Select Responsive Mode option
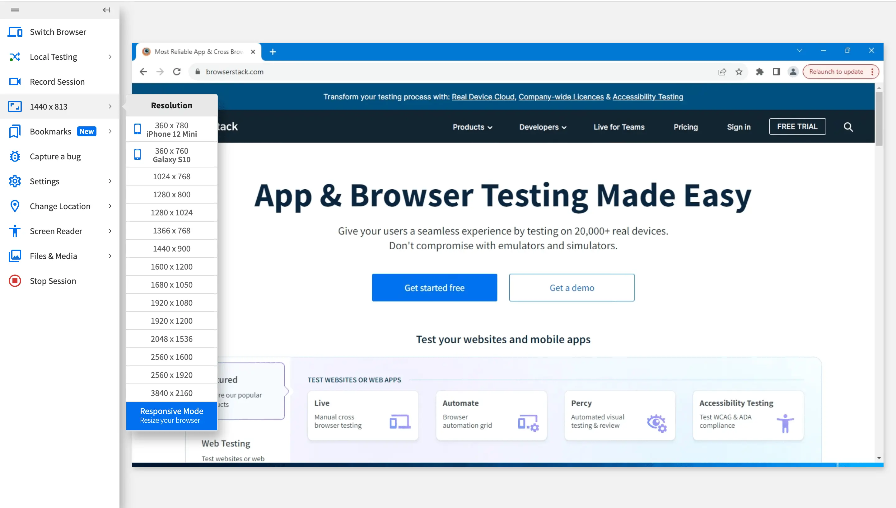896x508 pixels. [171, 415]
